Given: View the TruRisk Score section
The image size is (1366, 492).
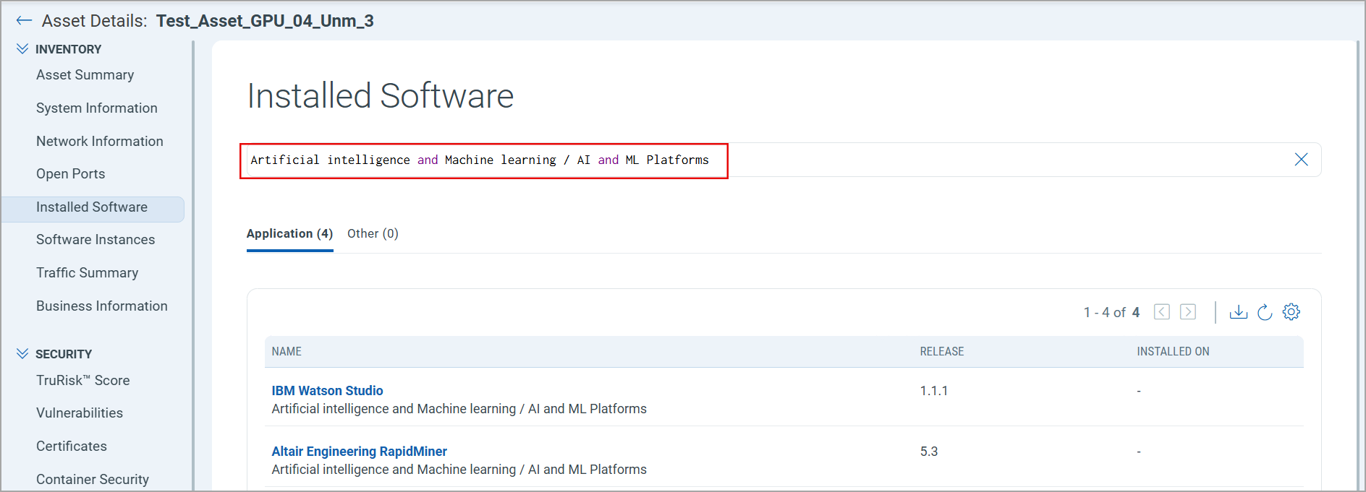Looking at the screenshot, I should click(82, 381).
